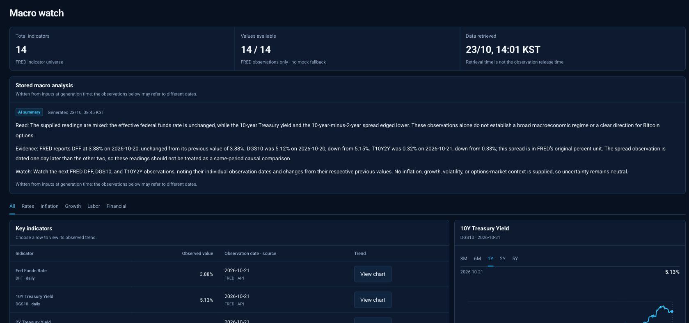
Task: Click the 14 / 14 values available figure
Action: [256, 50]
